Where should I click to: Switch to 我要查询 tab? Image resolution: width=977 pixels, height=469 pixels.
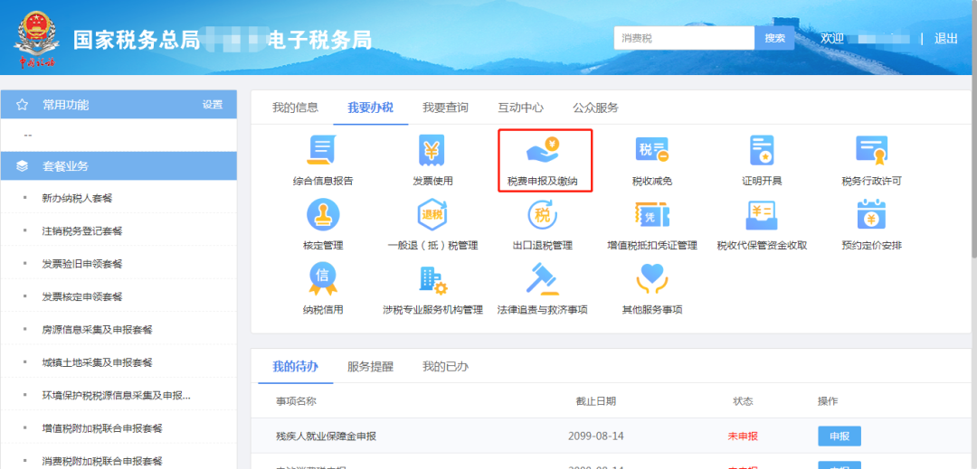tap(445, 108)
